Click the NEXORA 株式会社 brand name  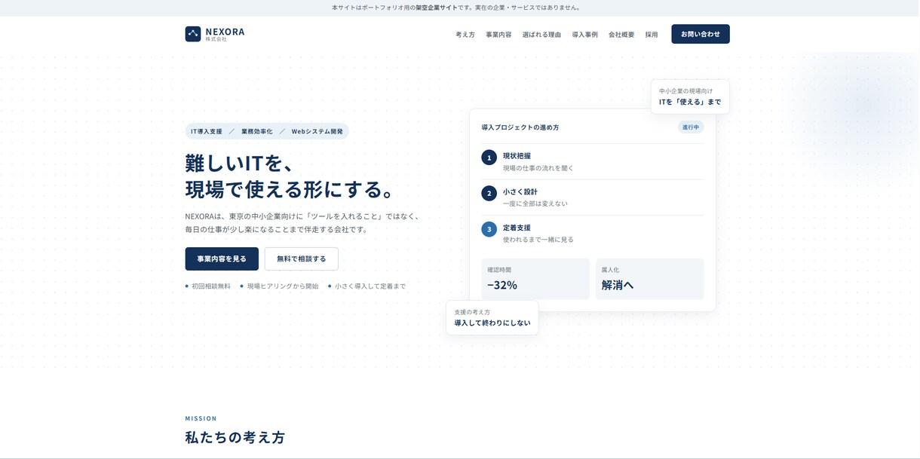click(225, 35)
